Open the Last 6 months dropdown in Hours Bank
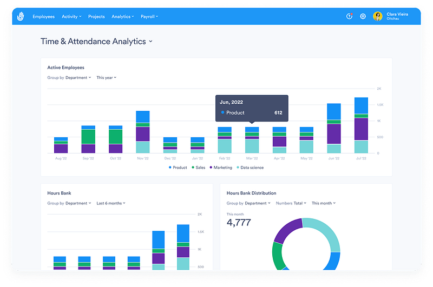This screenshot has height=287, width=433. pos(111,203)
